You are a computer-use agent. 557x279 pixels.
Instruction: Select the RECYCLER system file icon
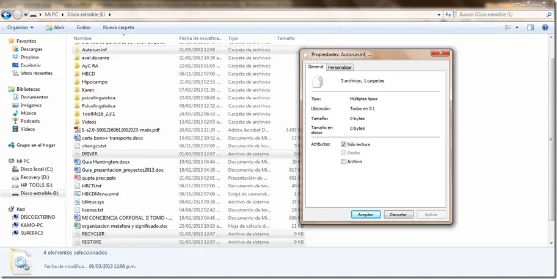click(77, 234)
